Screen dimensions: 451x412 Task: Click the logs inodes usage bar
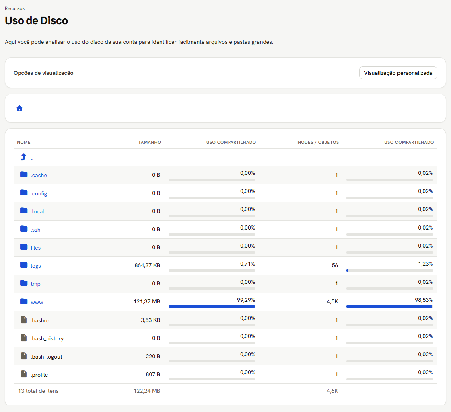click(390, 271)
